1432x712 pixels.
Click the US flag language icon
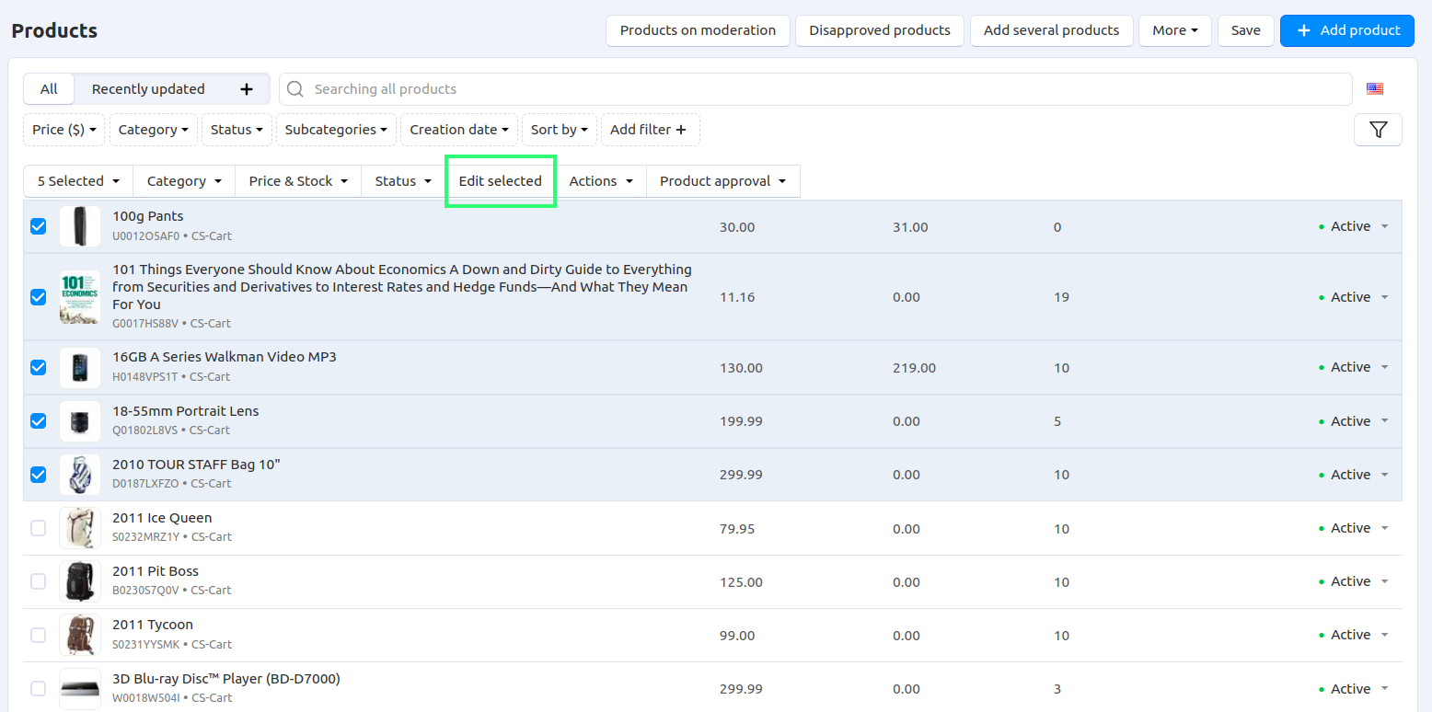1375,89
